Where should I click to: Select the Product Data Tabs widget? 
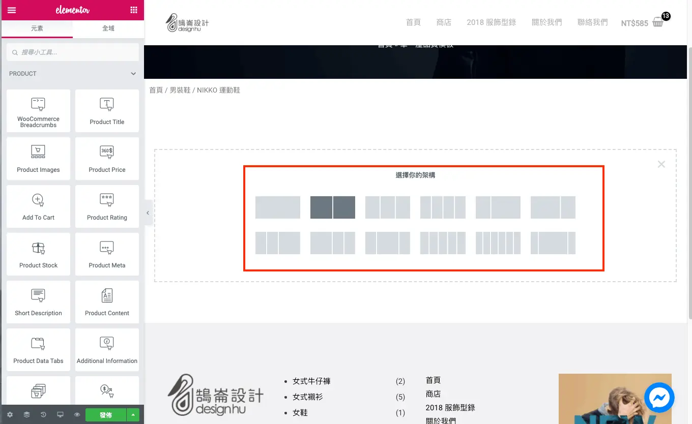point(38,350)
